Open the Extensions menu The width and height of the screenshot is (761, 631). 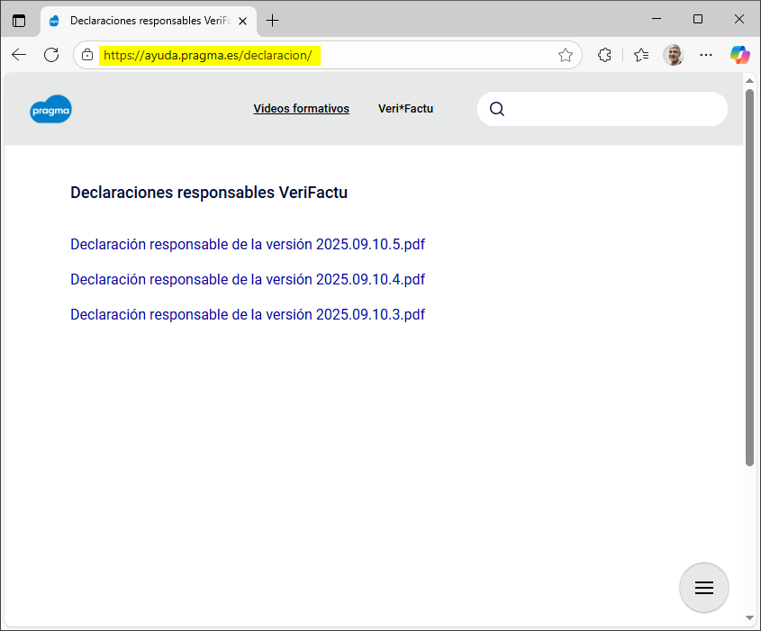click(604, 55)
